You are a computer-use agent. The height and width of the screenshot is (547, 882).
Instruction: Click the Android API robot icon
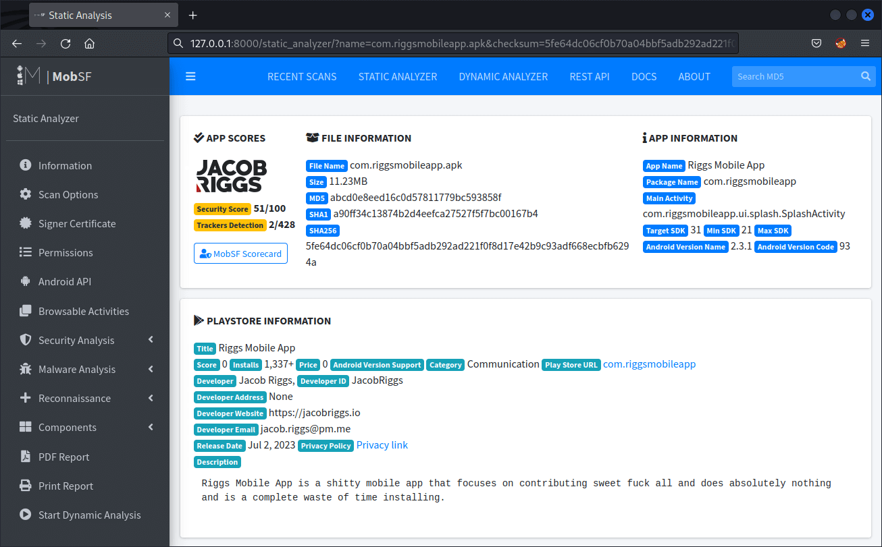[x=26, y=281]
